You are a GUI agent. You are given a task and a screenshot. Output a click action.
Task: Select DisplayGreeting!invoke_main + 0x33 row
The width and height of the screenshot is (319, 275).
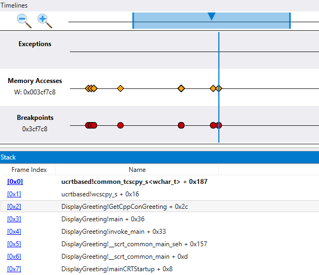pyautogui.click(x=159, y=232)
